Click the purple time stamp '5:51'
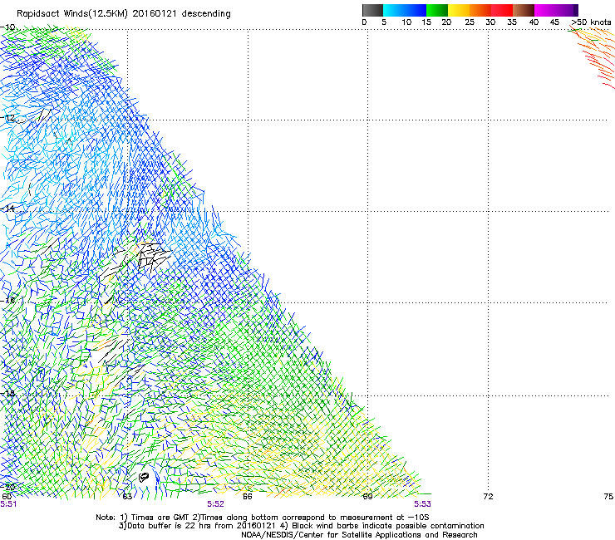 point(8,504)
